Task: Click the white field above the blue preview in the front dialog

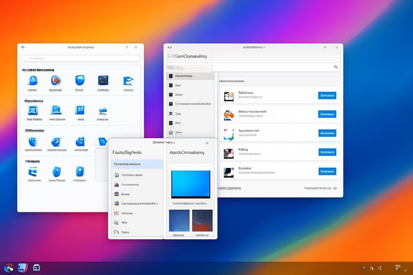Action: (x=191, y=166)
